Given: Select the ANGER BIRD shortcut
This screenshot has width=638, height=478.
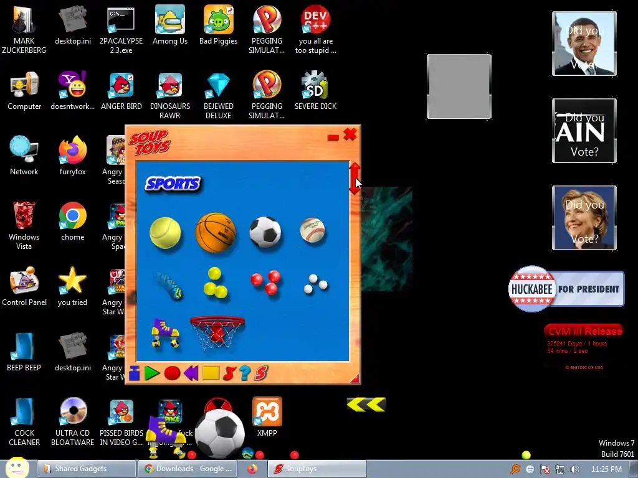Looking at the screenshot, I should 121,91.
